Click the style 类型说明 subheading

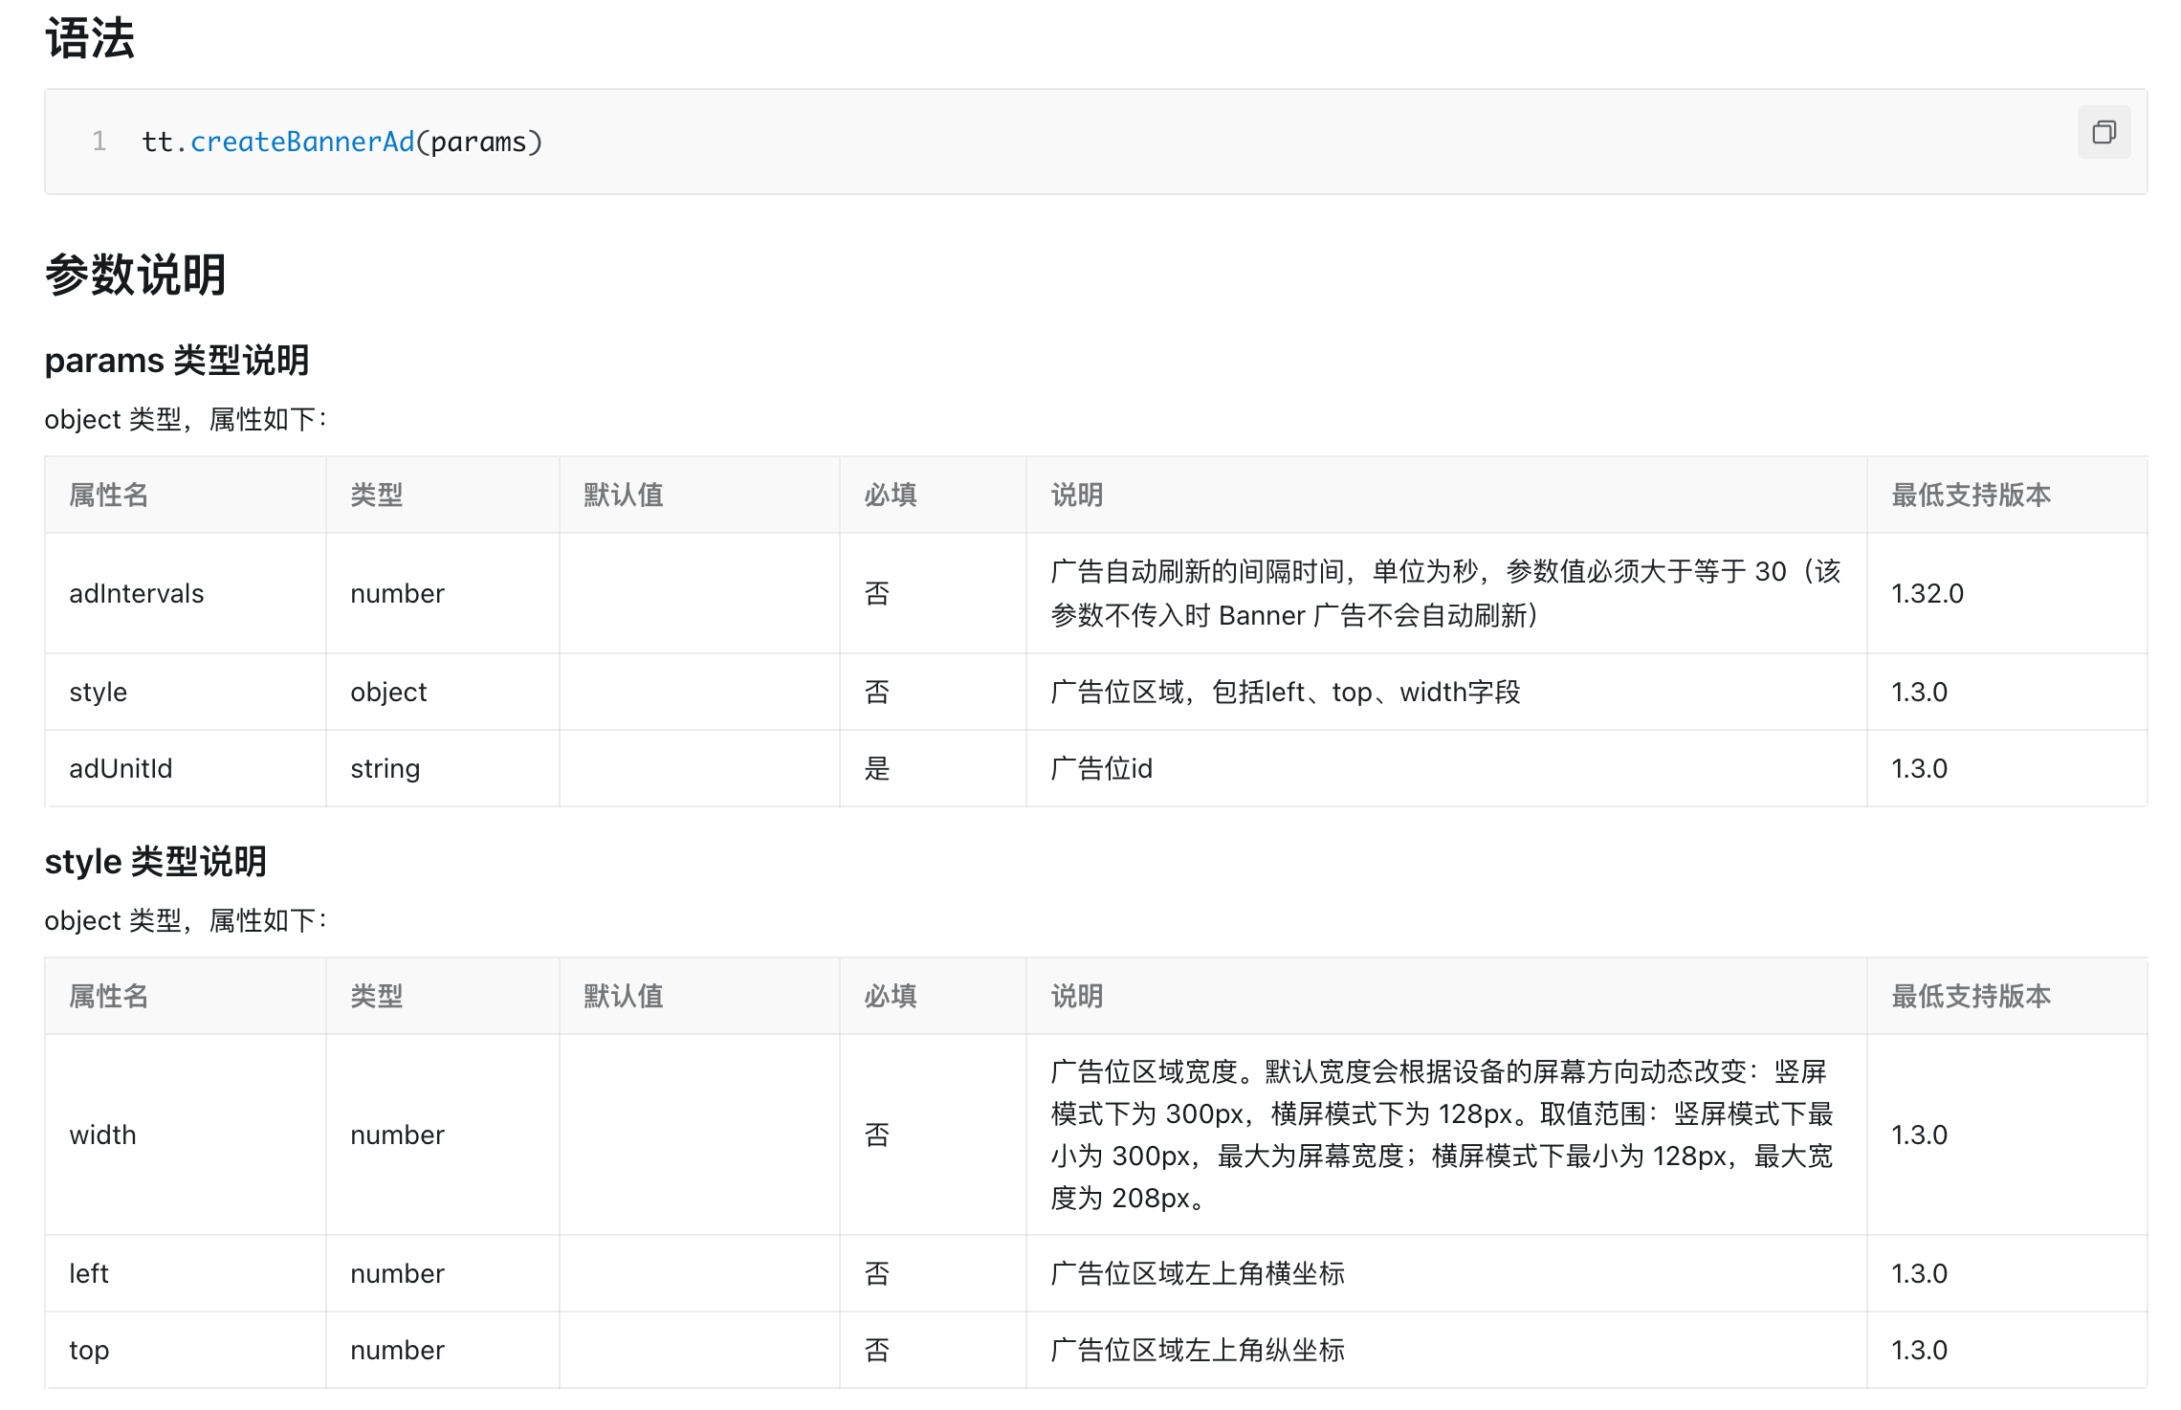click(155, 862)
